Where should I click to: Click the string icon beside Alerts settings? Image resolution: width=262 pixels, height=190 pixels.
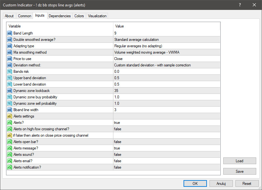[x=9, y=116]
